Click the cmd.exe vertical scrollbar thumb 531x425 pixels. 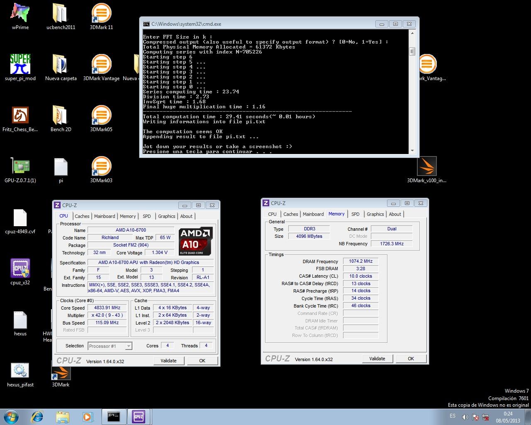(412, 51)
